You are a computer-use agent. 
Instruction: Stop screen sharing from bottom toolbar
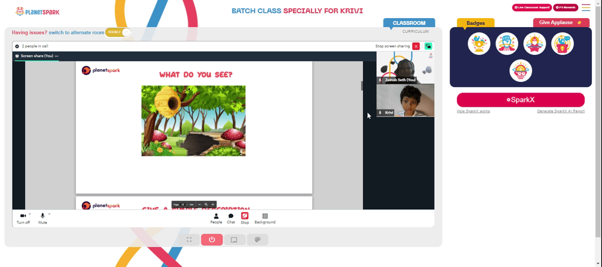pos(244,218)
